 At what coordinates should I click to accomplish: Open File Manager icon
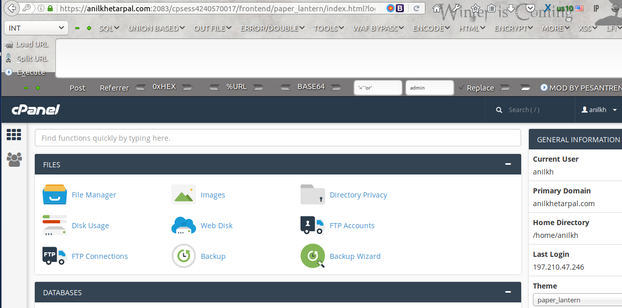click(x=55, y=195)
